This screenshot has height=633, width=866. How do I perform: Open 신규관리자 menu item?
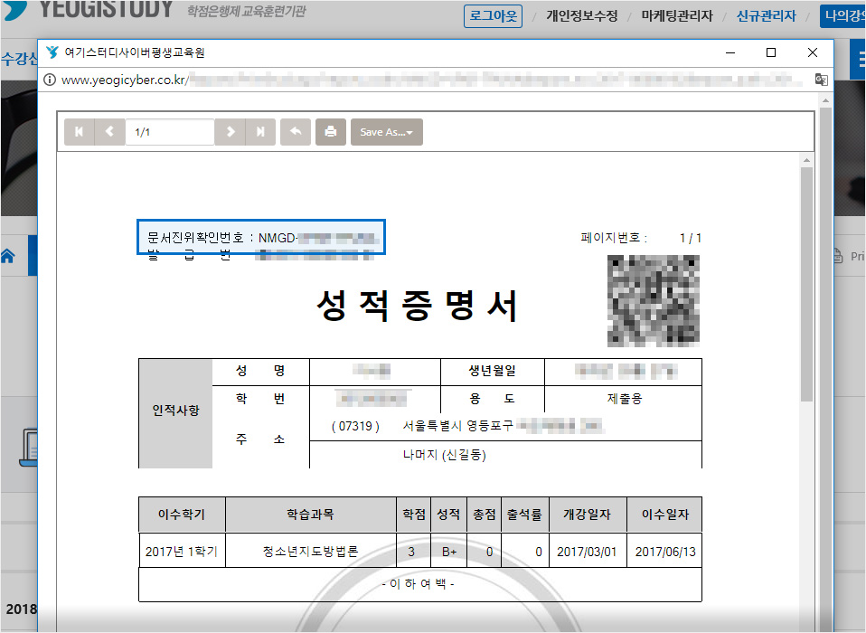766,16
